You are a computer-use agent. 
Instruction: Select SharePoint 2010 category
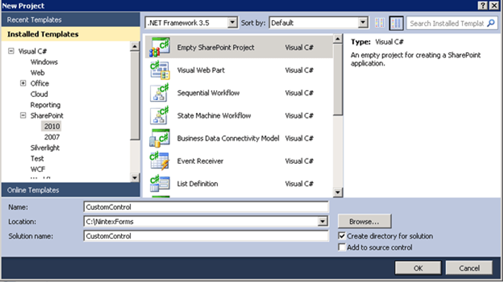coord(52,126)
